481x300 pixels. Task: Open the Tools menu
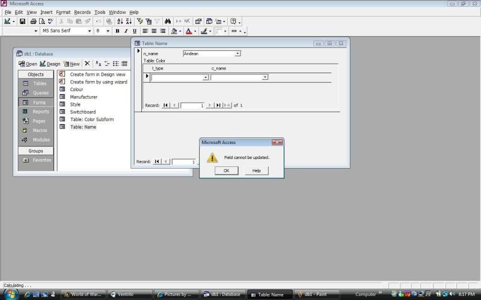click(x=100, y=12)
